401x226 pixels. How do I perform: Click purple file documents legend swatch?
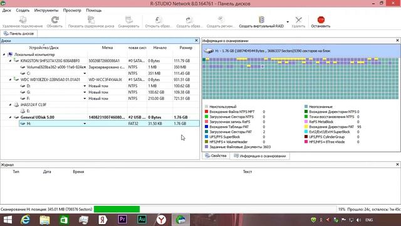click(206, 147)
